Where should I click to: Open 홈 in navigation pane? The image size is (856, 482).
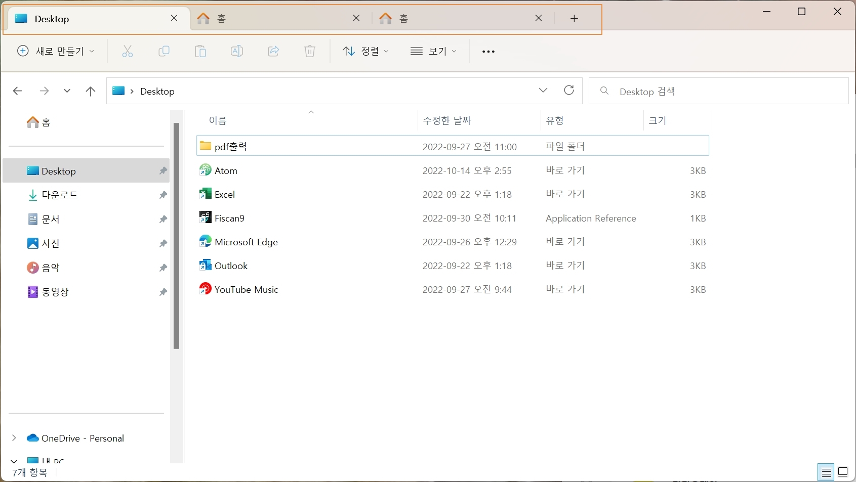[39, 122]
